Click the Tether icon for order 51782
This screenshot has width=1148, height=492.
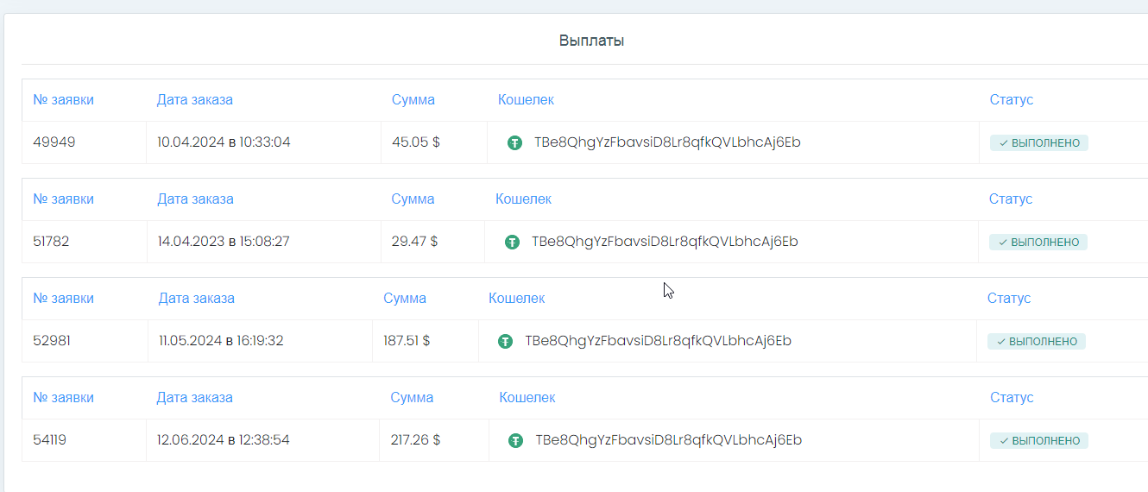tap(513, 243)
